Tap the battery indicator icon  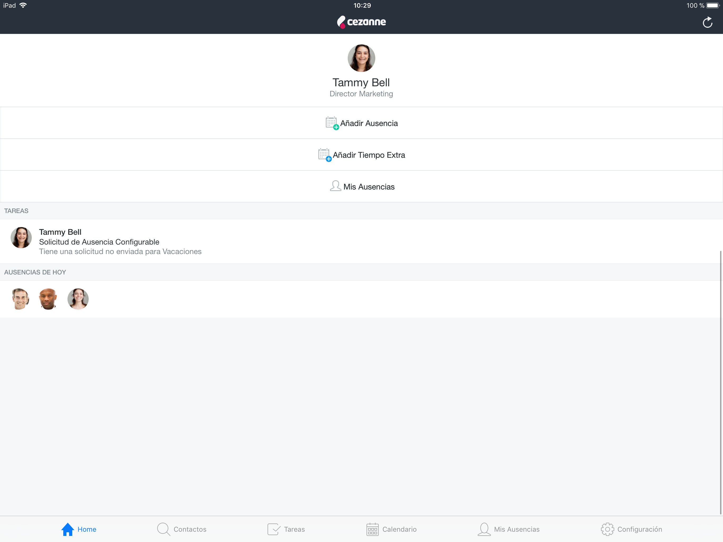pos(713,6)
